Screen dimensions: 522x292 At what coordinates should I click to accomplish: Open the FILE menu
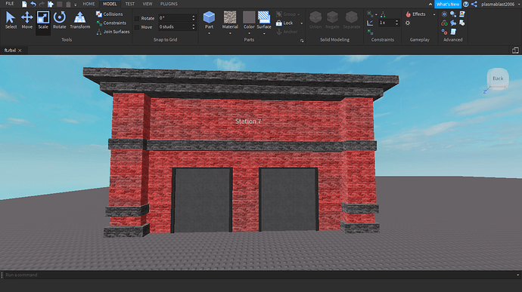coord(10,4)
